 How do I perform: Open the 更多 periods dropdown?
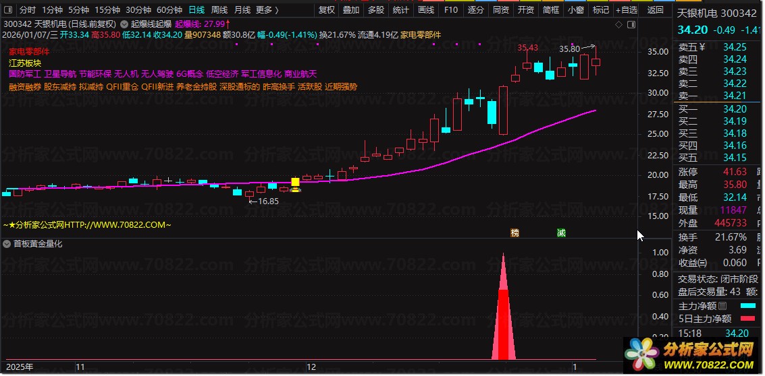[267, 9]
